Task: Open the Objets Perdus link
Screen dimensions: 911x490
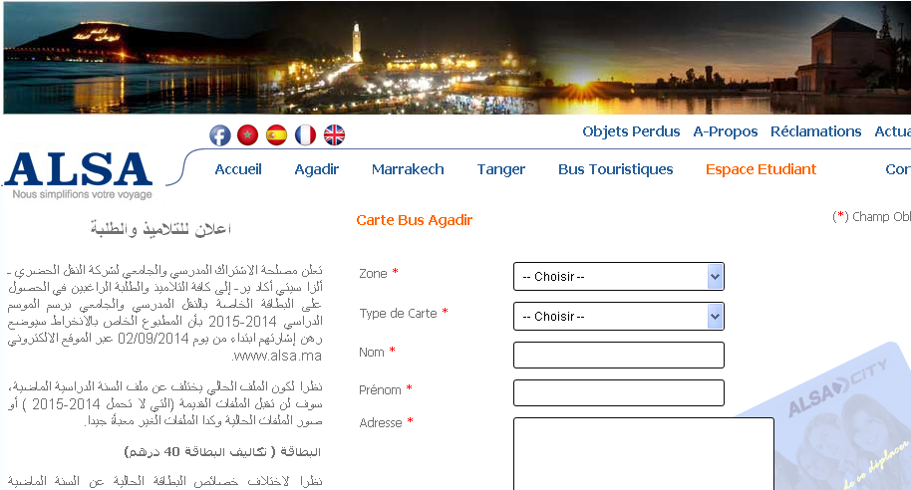Action: click(631, 131)
